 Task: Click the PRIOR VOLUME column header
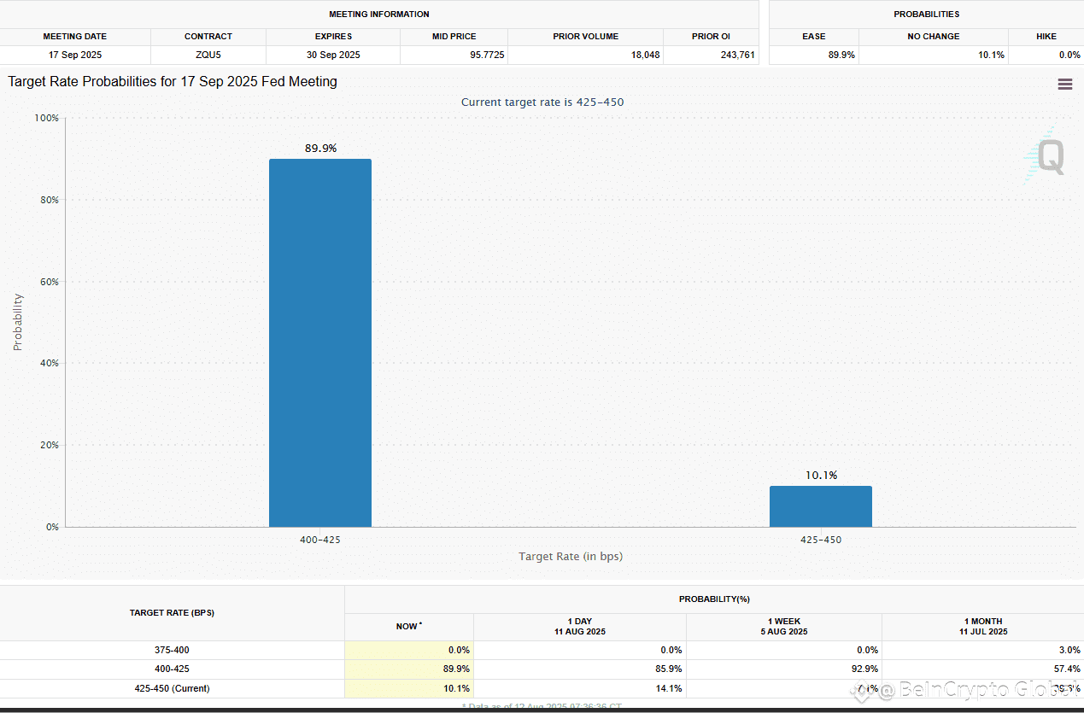[585, 37]
